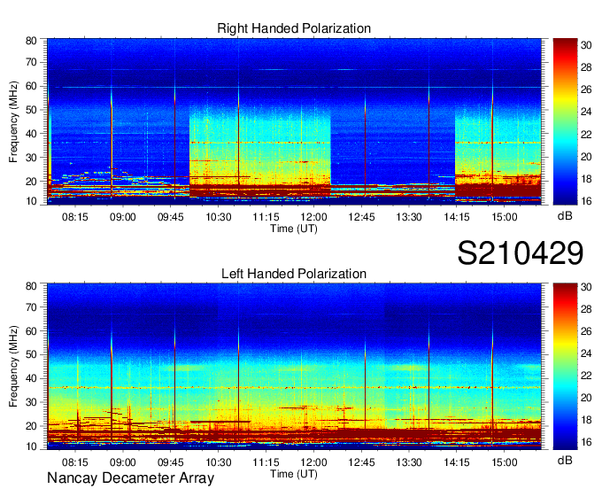Click the 20 MHz tick on the top frequency axis

pos(31,182)
